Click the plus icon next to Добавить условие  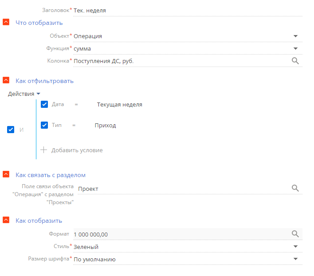pos(43,150)
